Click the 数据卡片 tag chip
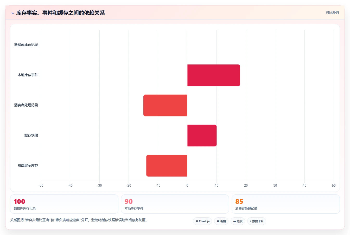Image resolution: width=350 pixels, height=235 pixels. [257, 221]
